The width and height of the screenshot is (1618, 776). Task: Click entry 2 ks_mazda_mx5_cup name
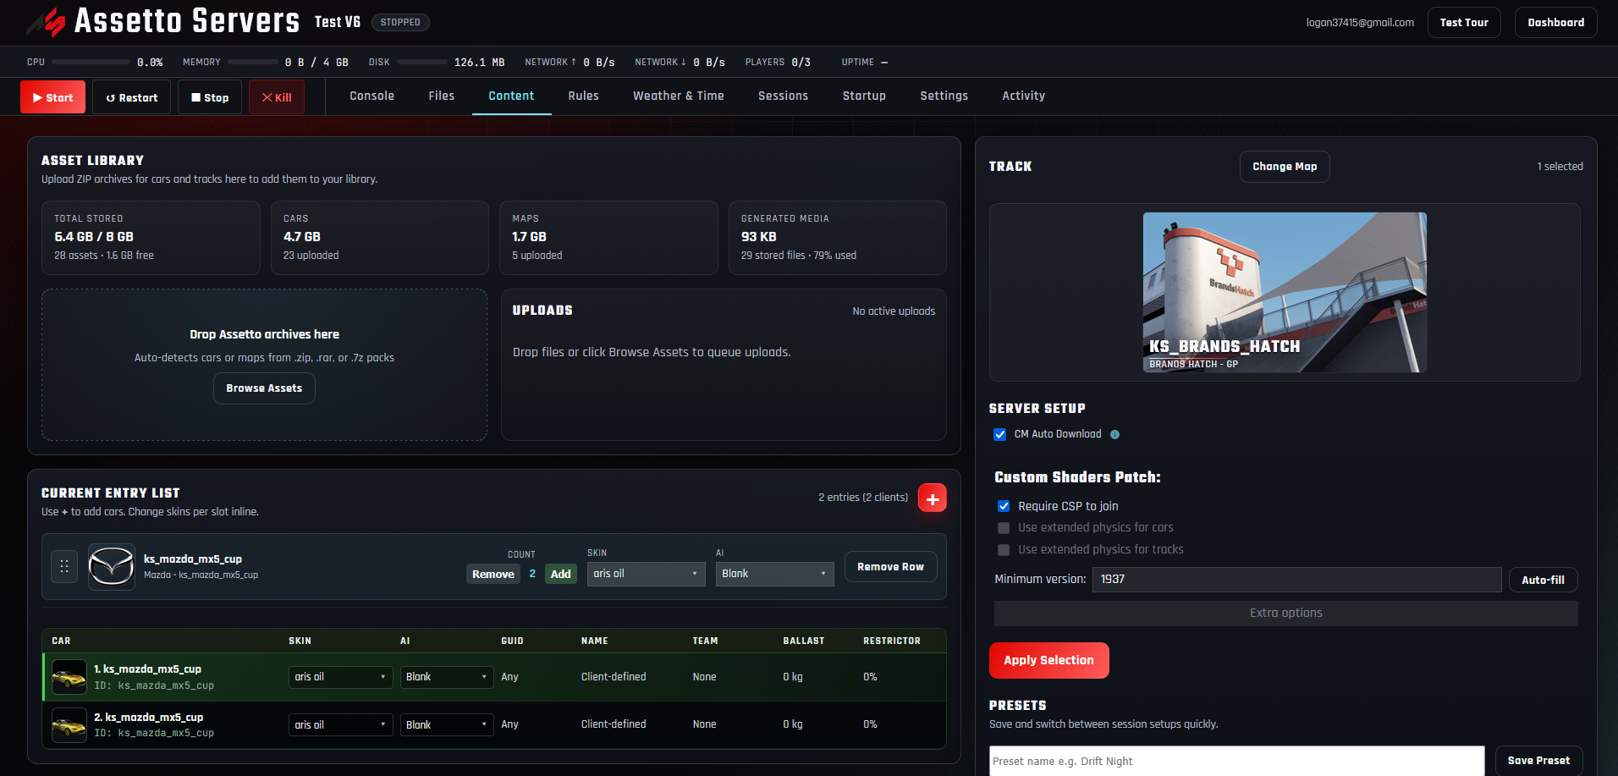point(148,718)
